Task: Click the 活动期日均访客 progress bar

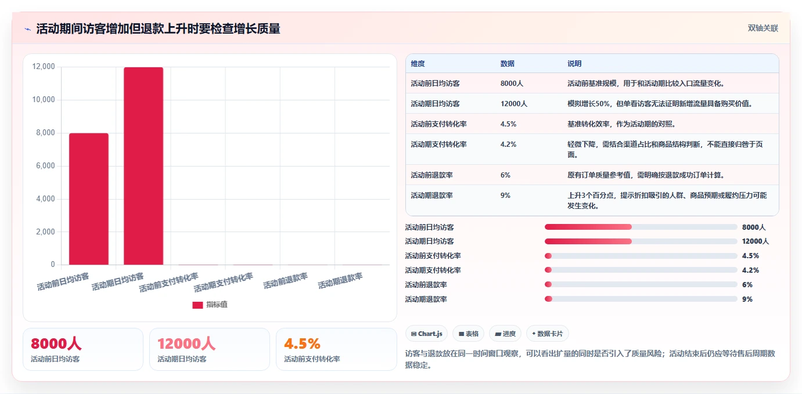Action: pos(641,241)
